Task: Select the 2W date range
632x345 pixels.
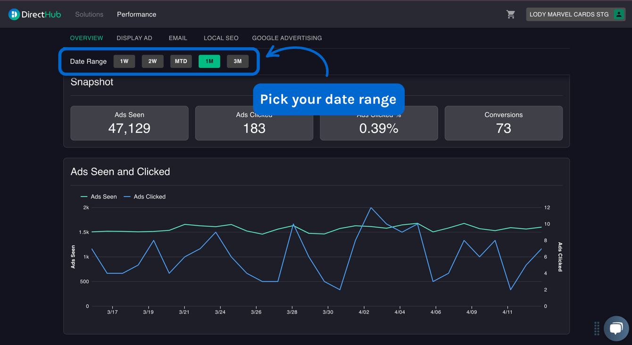Action: pyautogui.click(x=152, y=61)
